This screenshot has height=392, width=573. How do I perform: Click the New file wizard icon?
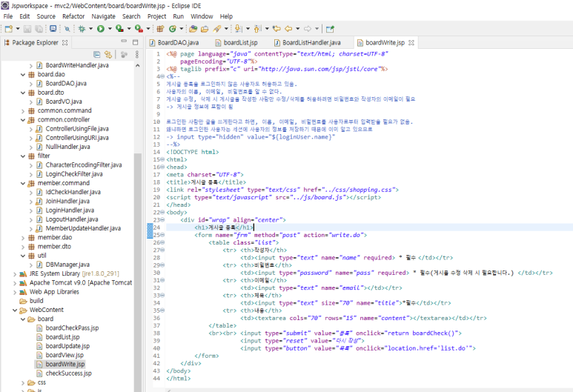[x=9, y=28]
